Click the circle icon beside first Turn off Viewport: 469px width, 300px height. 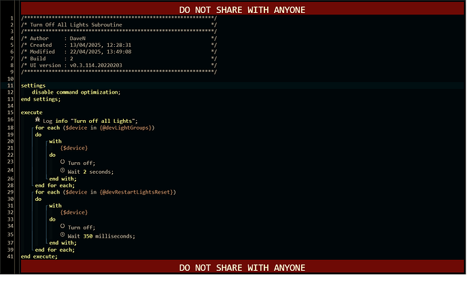(63, 162)
